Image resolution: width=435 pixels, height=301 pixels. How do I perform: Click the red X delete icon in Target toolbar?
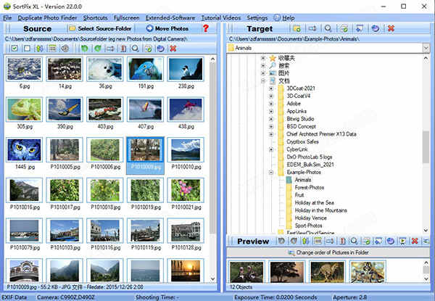pos(391,28)
